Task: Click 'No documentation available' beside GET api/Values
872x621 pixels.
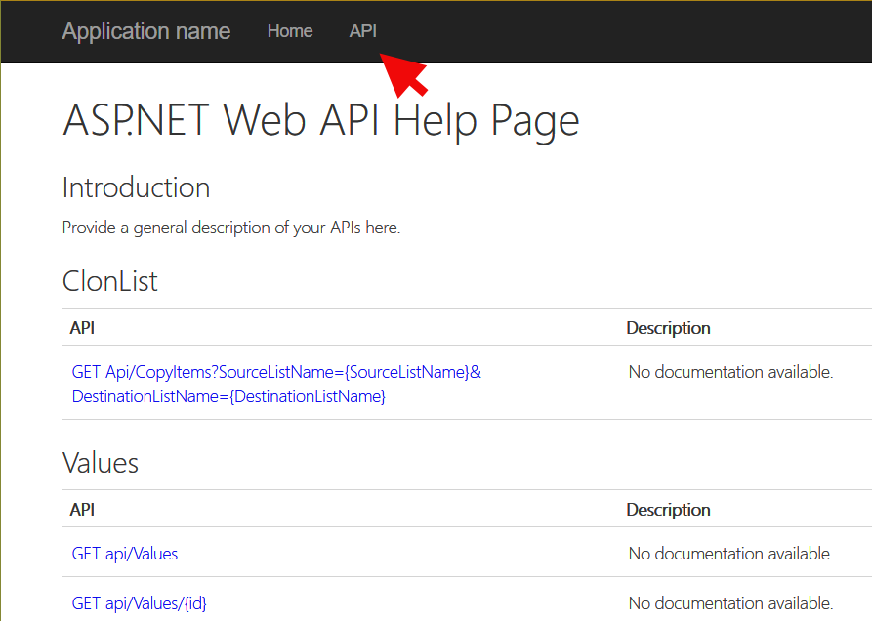Action: (x=730, y=553)
